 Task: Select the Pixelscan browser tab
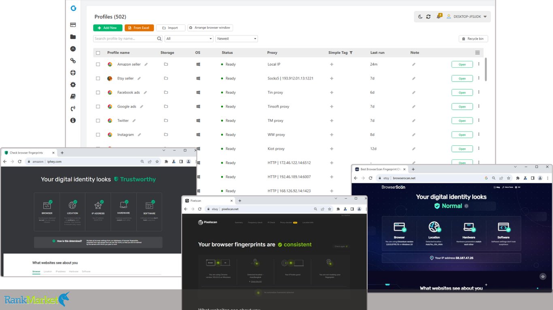click(208, 201)
